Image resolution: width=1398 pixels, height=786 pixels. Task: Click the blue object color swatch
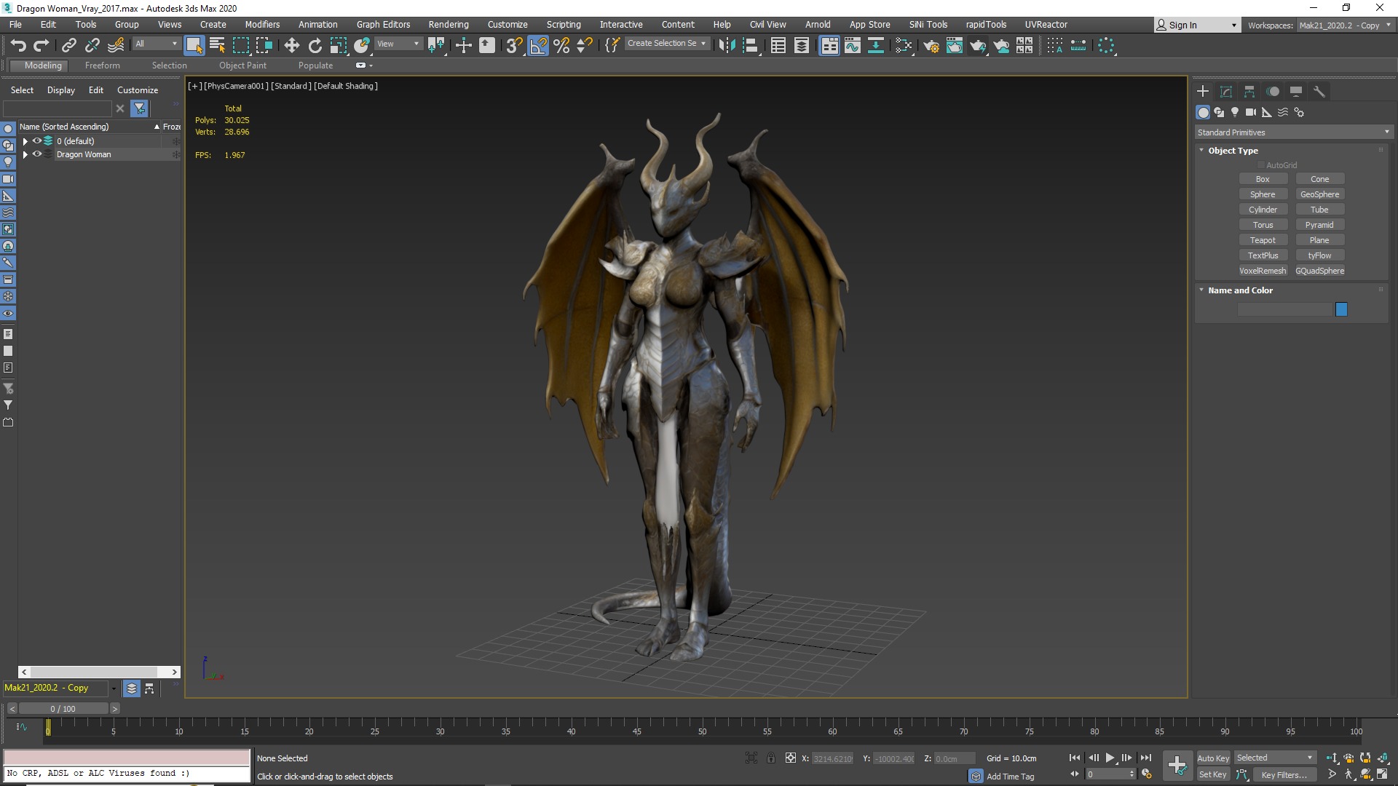[x=1341, y=309]
